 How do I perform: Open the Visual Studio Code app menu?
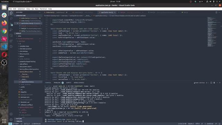22,1
